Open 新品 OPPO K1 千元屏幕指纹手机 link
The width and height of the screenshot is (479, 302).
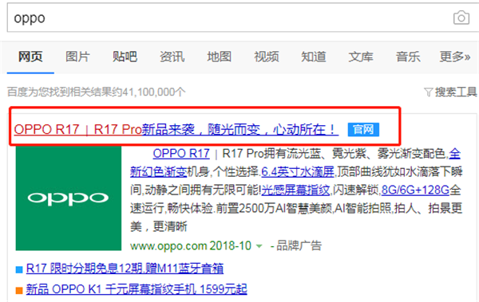(137, 289)
